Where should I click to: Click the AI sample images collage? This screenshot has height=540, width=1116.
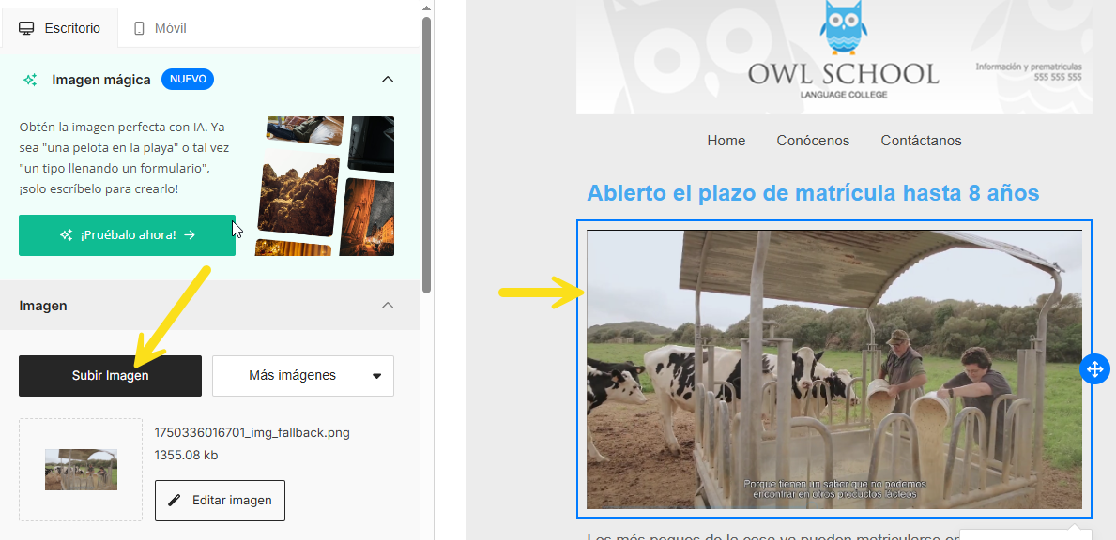coord(325,186)
